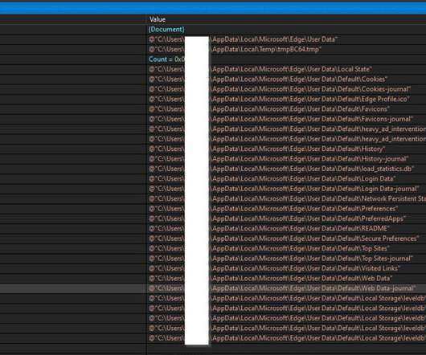
Task: Click string icon on Network Persistent row
Action: click(x=152, y=198)
